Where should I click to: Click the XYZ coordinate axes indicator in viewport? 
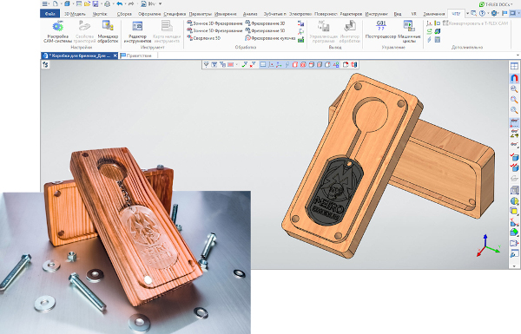click(488, 246)
